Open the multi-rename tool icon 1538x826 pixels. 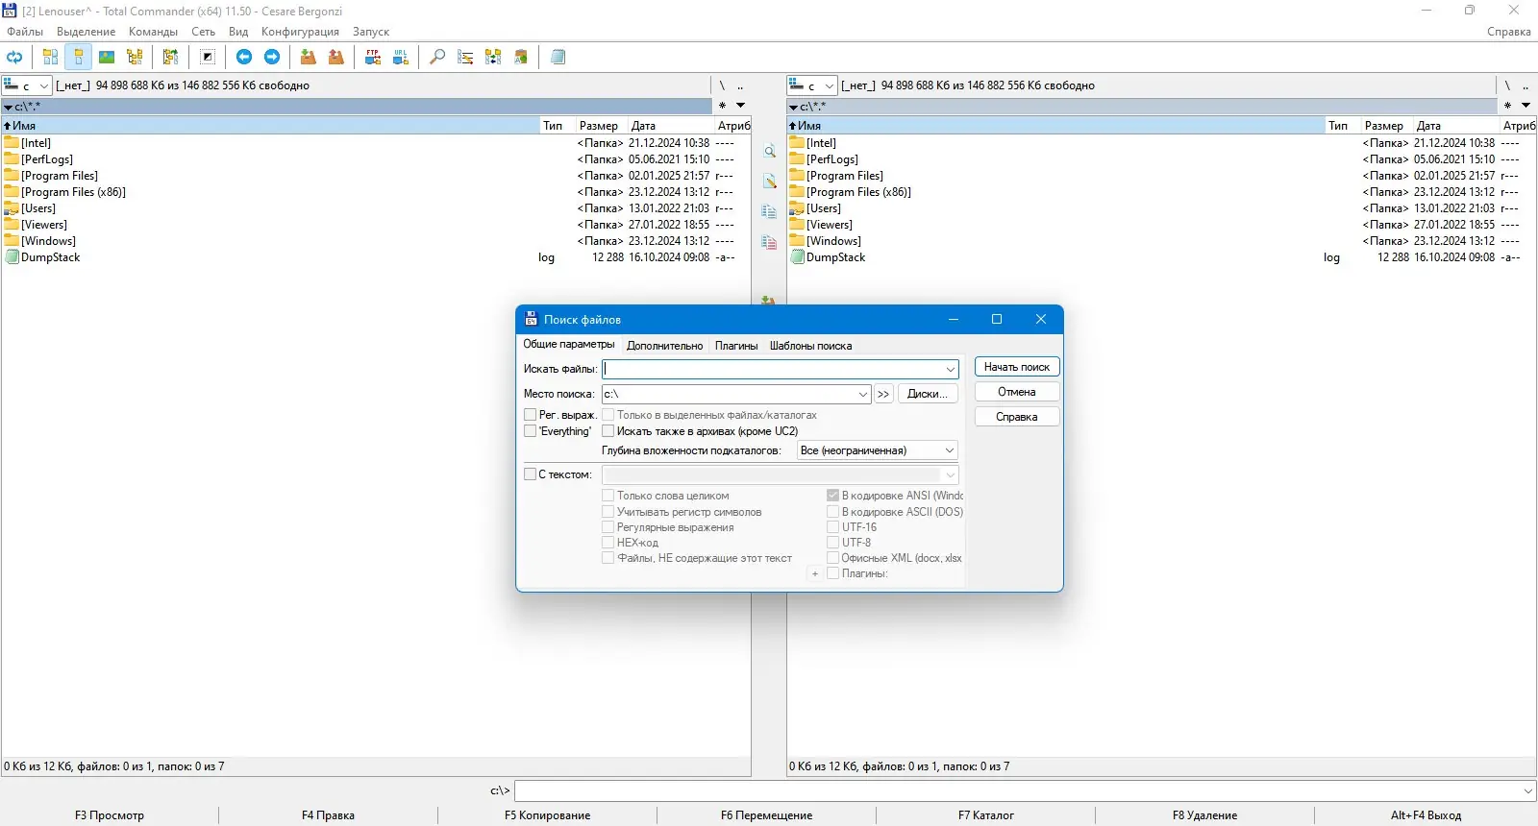(x=465, y=57)
